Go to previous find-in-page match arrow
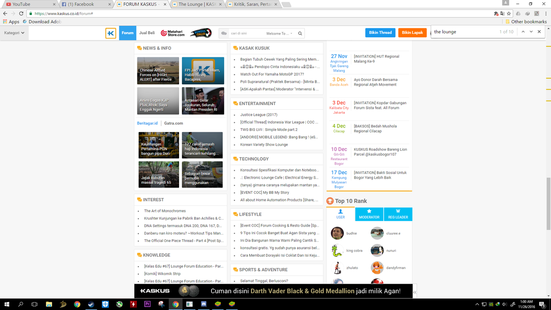Image resolution: width=551 pixels, height=310 pixels. tap(523, 31)
